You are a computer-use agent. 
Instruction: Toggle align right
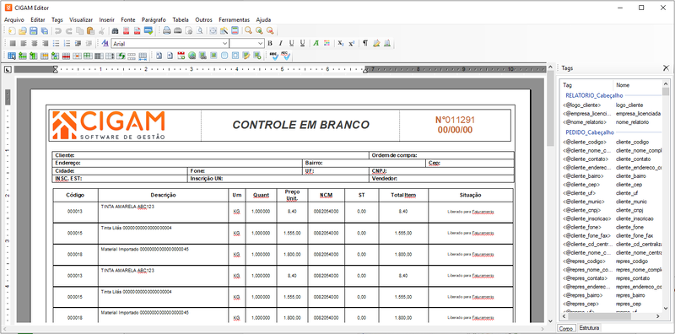46,44
